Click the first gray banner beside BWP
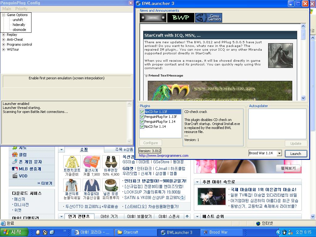The image size is (316, 237). coord(153,18)
